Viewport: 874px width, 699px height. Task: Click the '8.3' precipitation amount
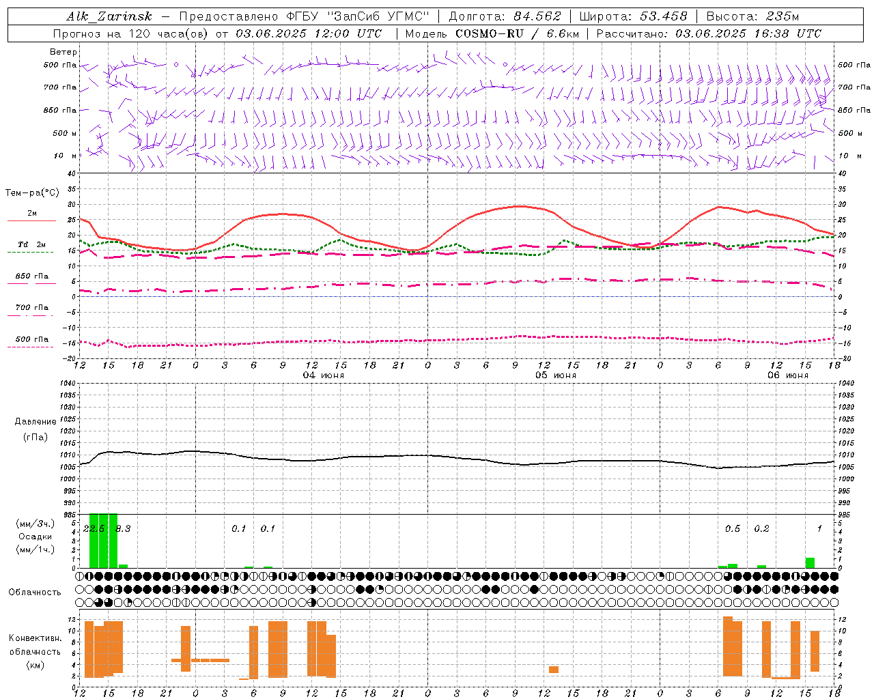(x=123, y=529)
